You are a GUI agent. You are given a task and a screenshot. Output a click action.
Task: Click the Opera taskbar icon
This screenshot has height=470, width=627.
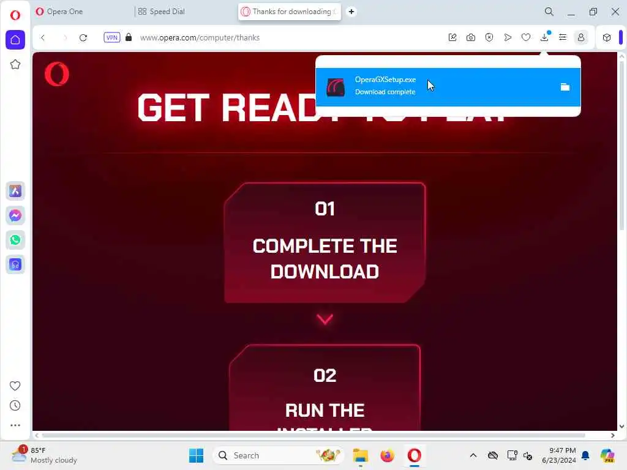(x=415, y=455)
